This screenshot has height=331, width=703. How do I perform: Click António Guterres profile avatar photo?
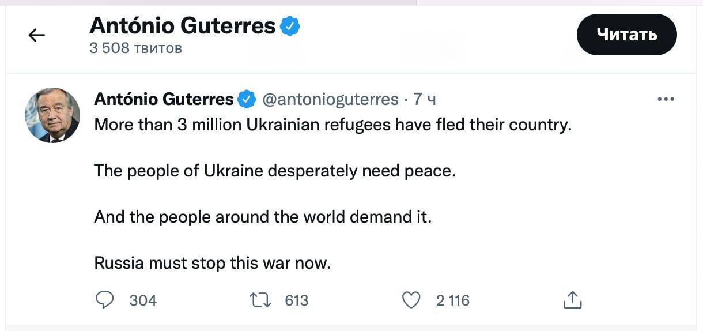(x=52, y=115)
